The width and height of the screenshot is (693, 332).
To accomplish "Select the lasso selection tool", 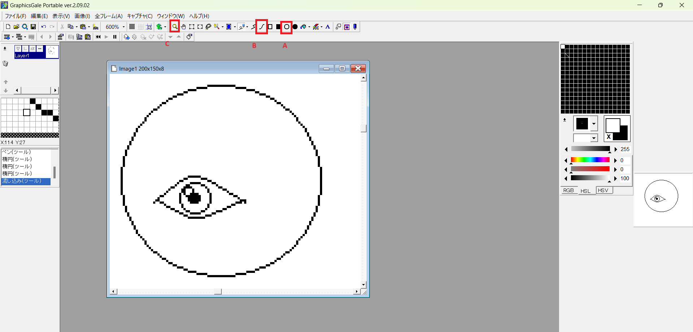I will pyautogui.click(x=208, y=27).
